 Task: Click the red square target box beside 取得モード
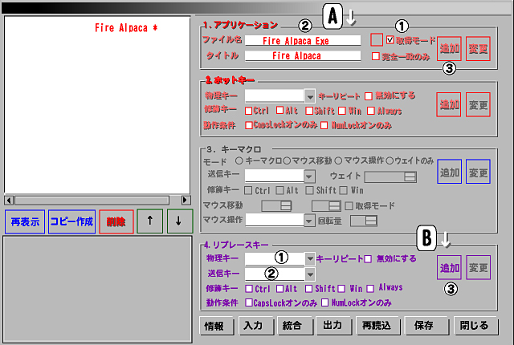point(377,40)
